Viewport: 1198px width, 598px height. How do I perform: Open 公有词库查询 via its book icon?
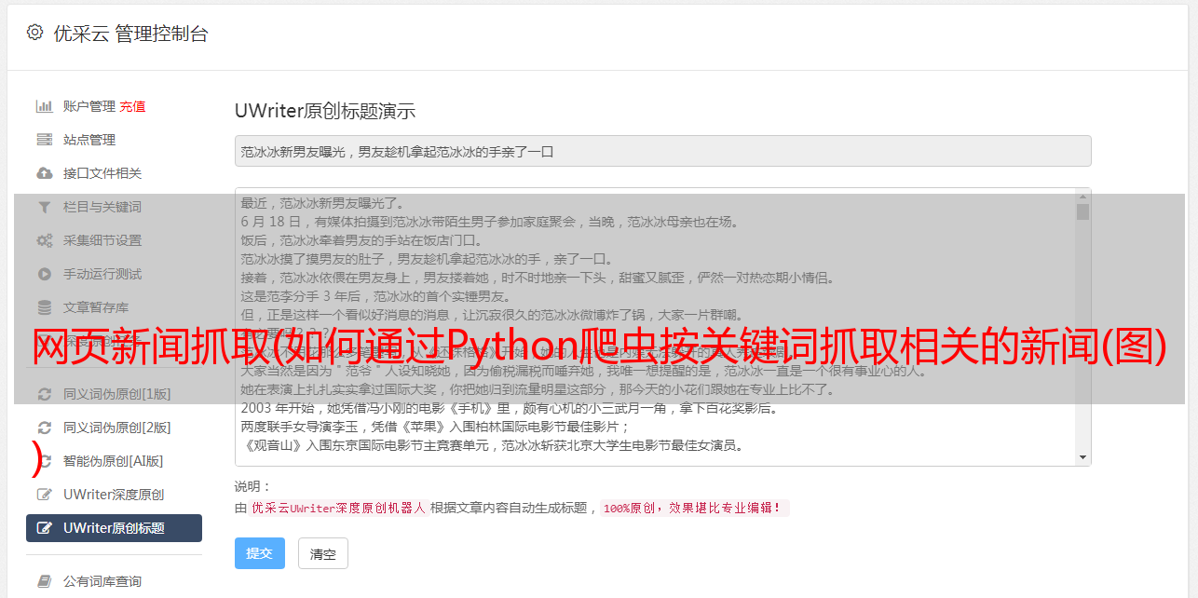pos(44,581)
